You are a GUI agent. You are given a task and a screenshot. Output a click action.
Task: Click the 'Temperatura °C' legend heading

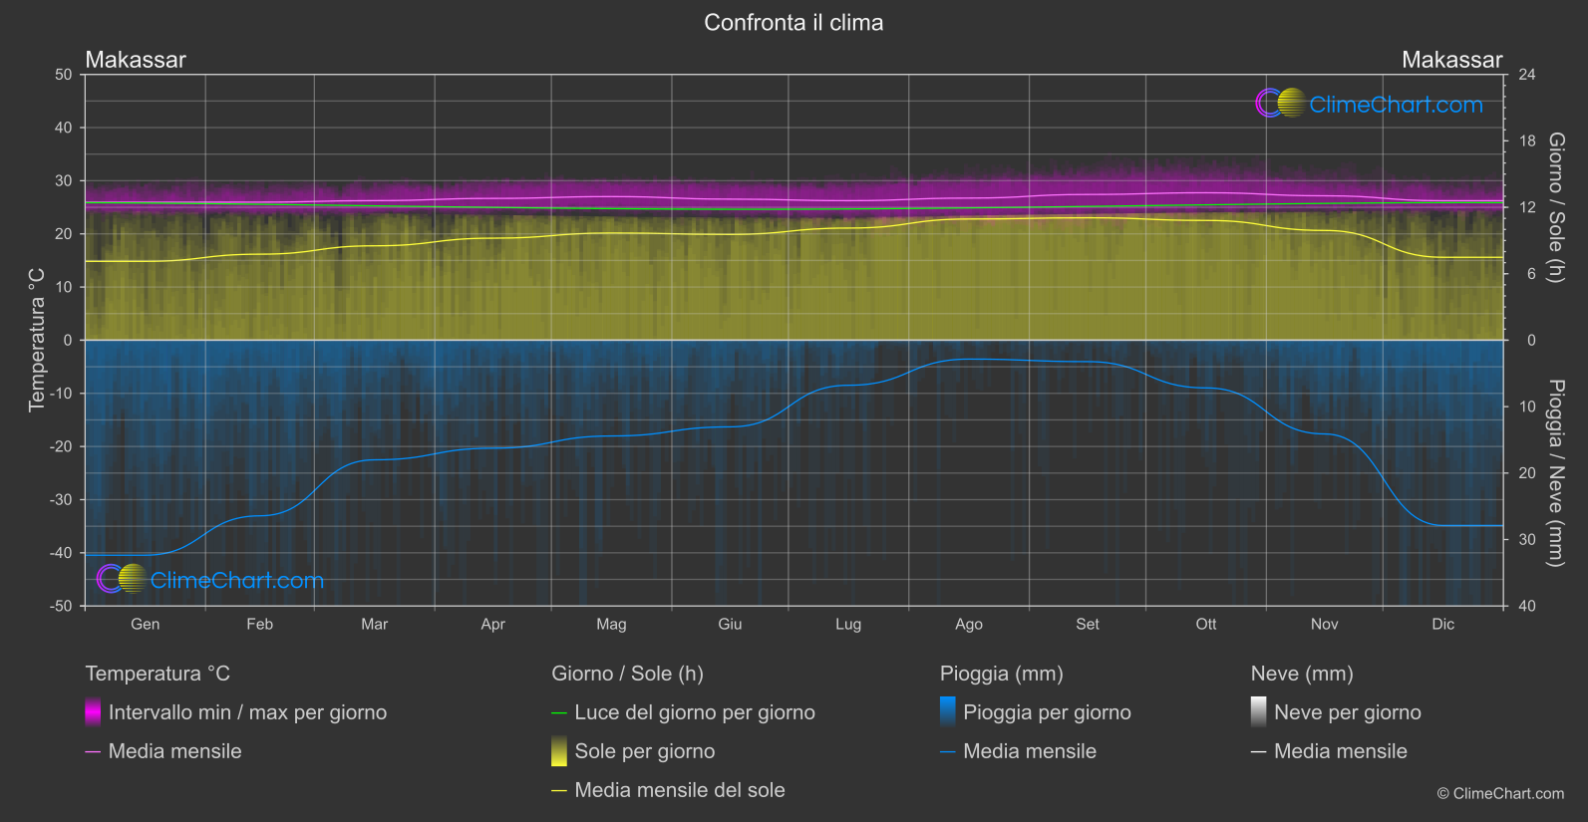coord(158,674)
